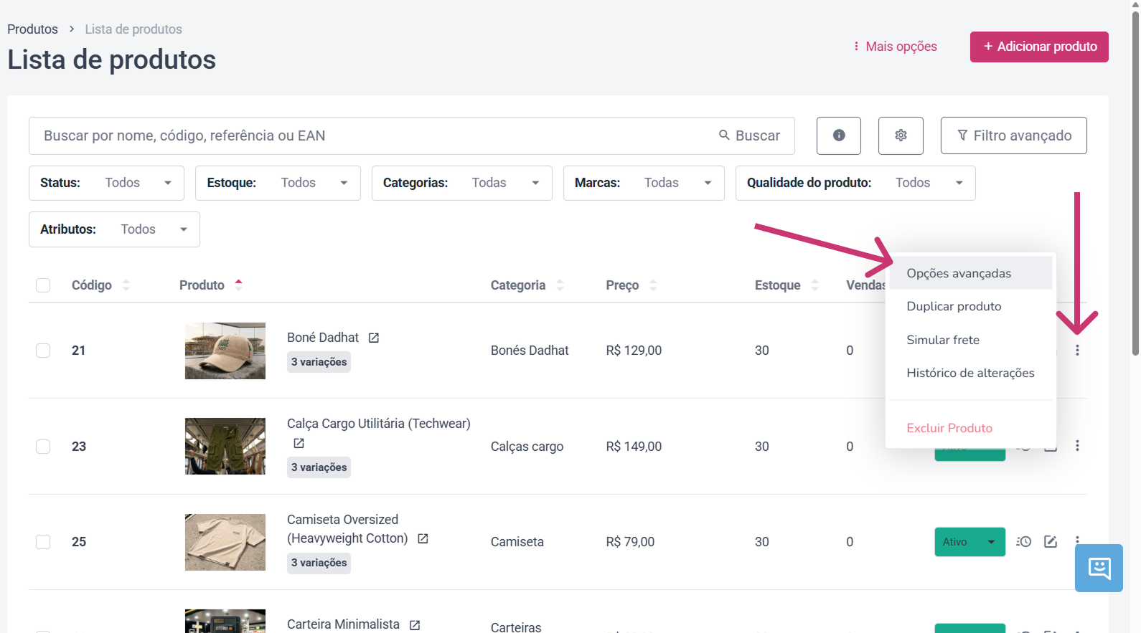Open external link icon for Calça Cargo Utilitária

point(299,443)
